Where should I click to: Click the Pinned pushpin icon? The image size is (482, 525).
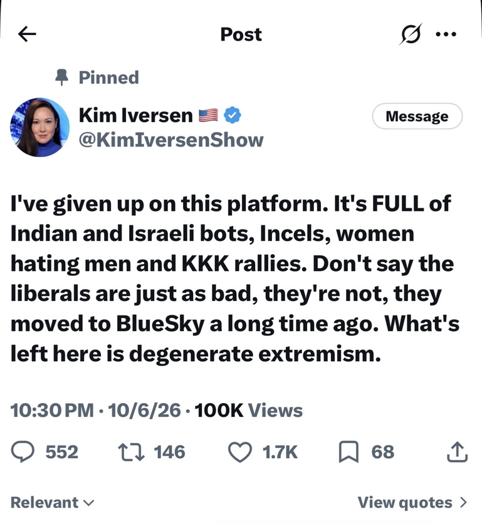(61, 78)
